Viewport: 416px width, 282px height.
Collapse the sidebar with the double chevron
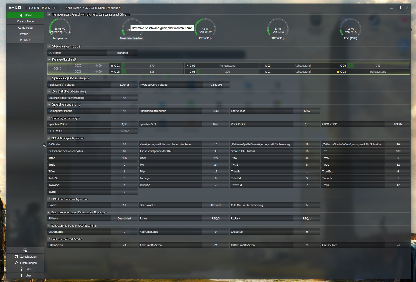pyautogui.click(x=44, y=145)
